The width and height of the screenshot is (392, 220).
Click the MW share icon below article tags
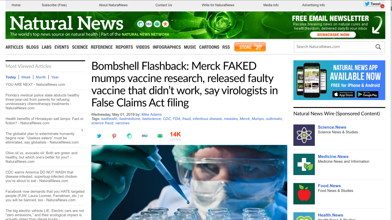(x=145, y=136)
